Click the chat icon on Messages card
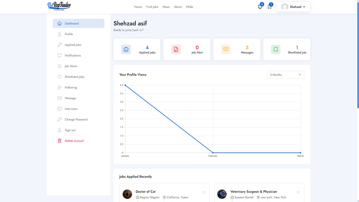The width and height of the screenshot is (359, 202). point(226,49)
